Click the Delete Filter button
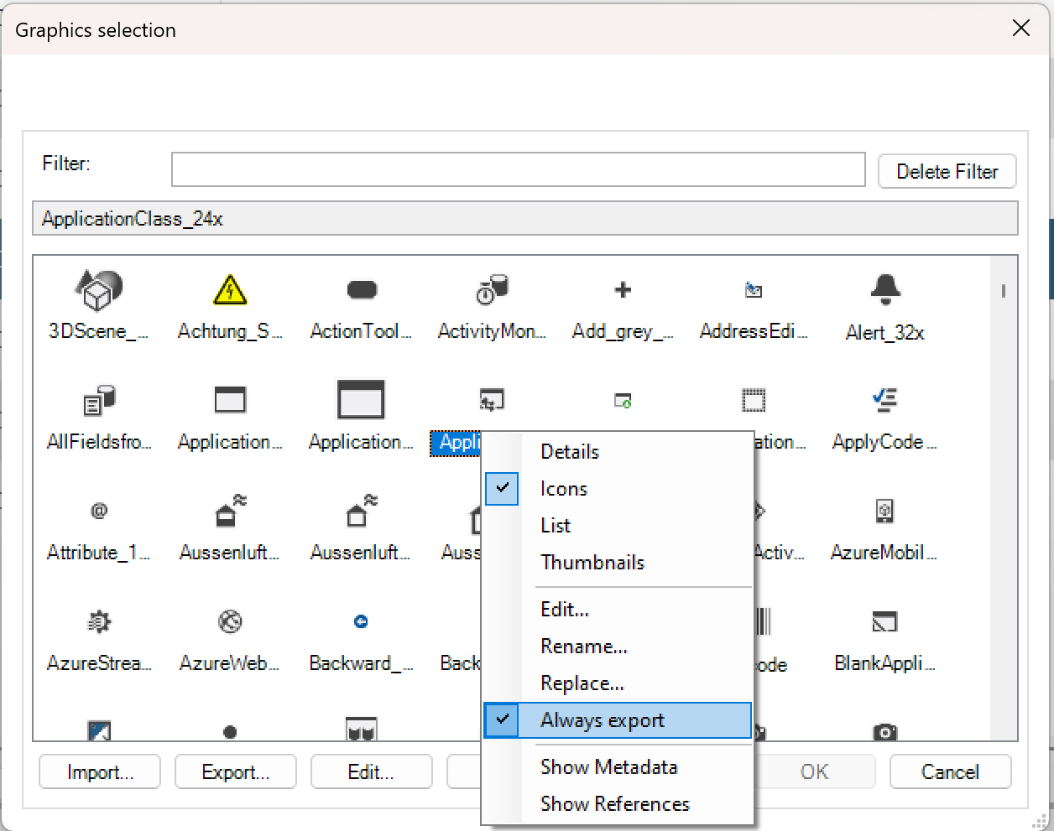Screen dimensions: 1054x831 coord(947,171)
